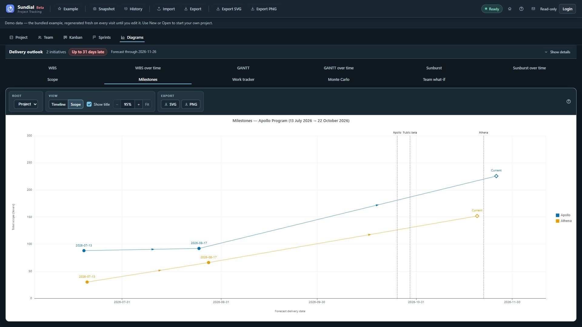This screenshot has width=582, height=327.
Task: Open the Kanban tab
Action: [x=73, y=38]
